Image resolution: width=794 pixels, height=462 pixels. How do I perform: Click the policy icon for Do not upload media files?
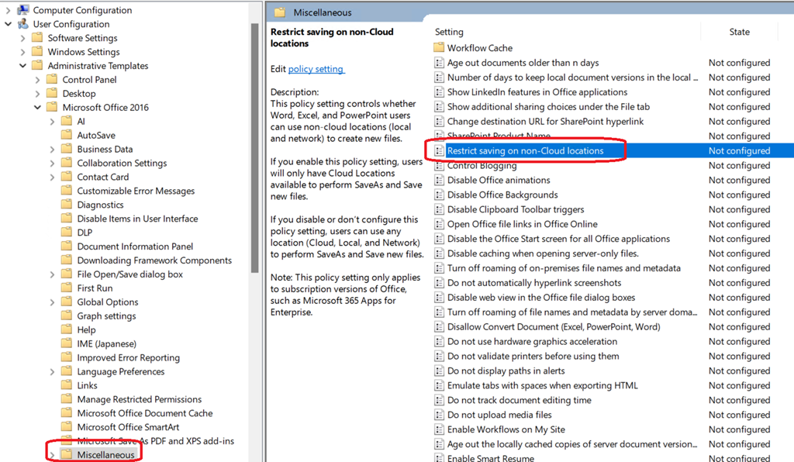pyautogui.click(x=439, y=415)
